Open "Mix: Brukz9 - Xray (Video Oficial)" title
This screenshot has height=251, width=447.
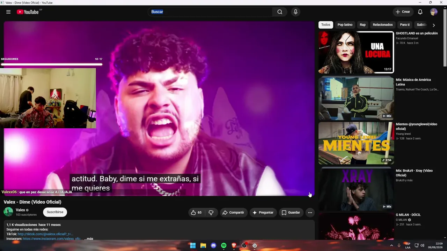pyautogui.click(x=414, y=173)
